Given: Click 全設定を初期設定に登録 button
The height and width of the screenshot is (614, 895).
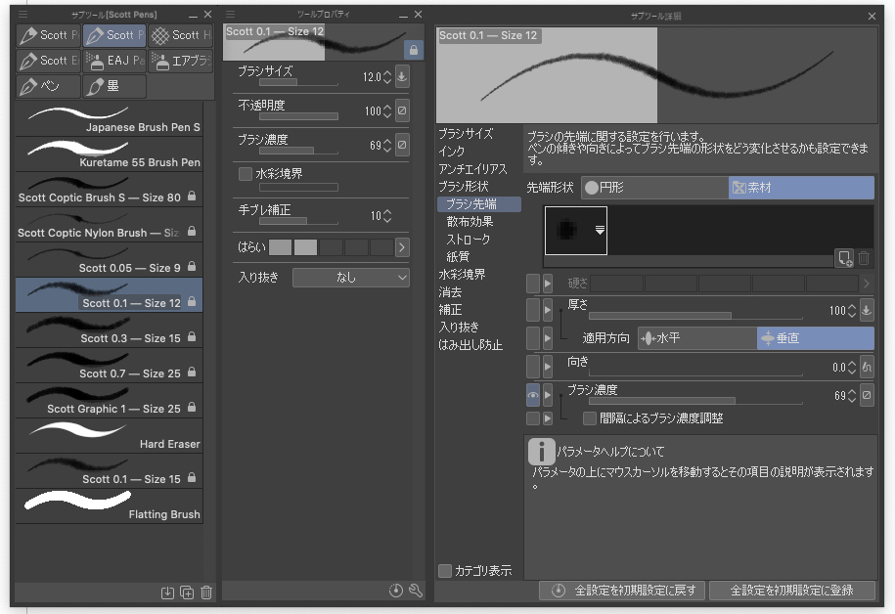Looking at the screenshot, I should click(x=791, y=591).
